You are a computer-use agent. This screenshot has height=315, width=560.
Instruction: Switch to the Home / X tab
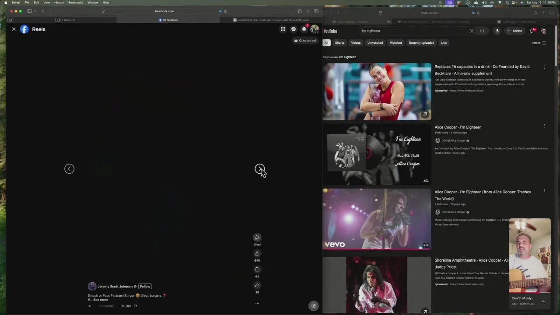(65, 20)
